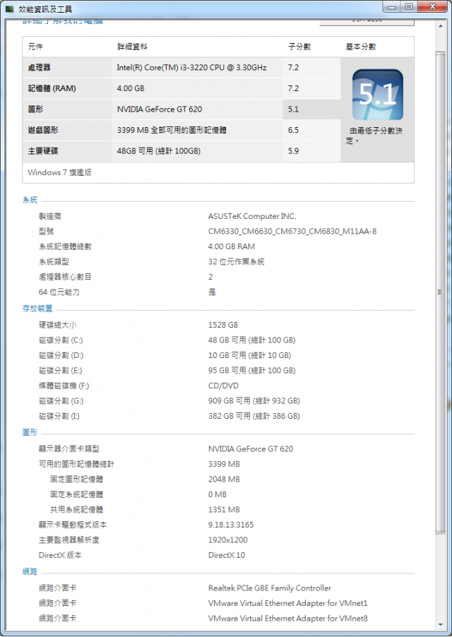Click the Intel(R) Core(TM) i3-3220 CPU text
The width and height of the screenshot is (452, 637).
click(x=191, y=67)
